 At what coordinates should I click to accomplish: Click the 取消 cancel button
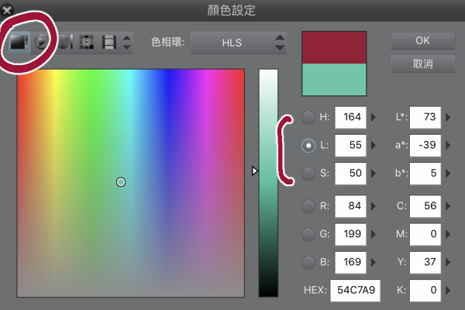click(x=422, y=64)
